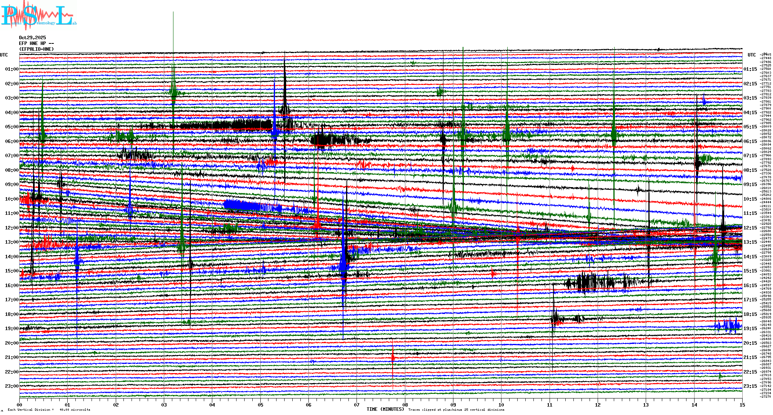Click the 16:15 time label on right

[x=750, y=286]
